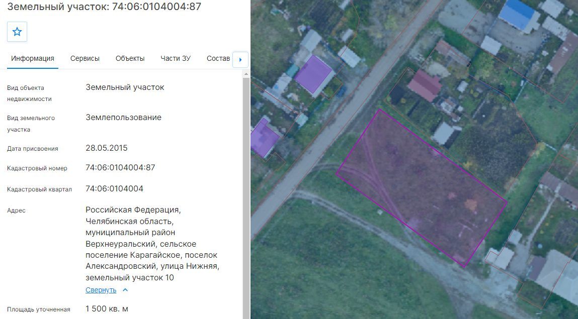Click label Кадастровый квартал

pyautogui.click(x=39, y=189)
